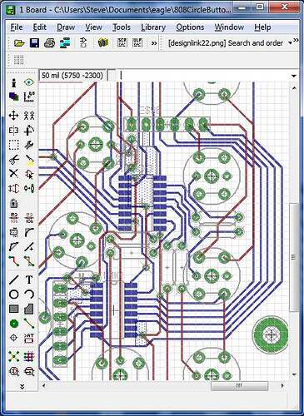This screenshot has height=416, width=304.
Task: Open the Library menu
Action: pyautogui.click(x=153, y=27)
